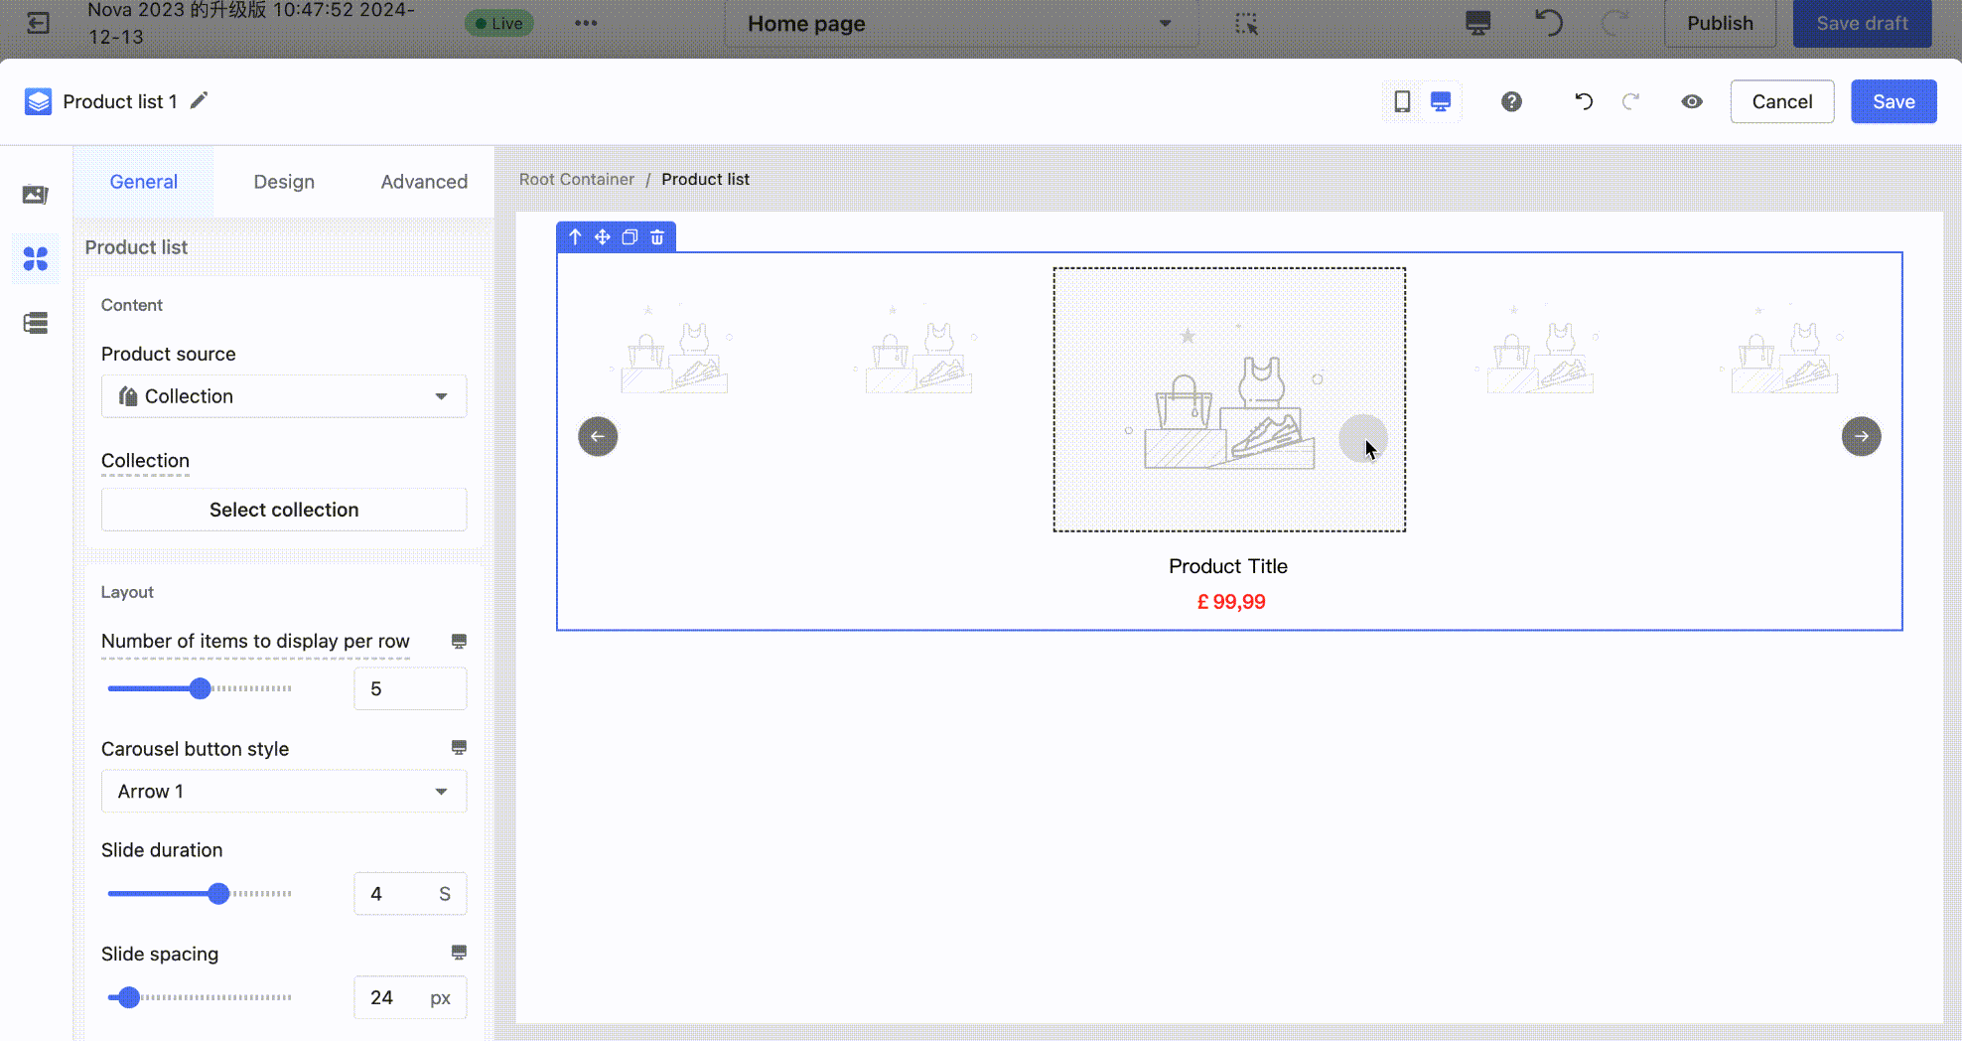Switch to desktop device preview

click(x=1441, y=101)
